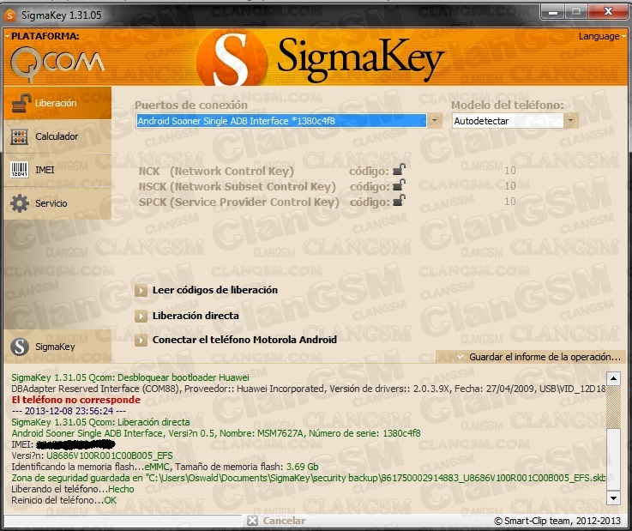Click the Smart-Clip team copyright text

(x=557, y=521)
